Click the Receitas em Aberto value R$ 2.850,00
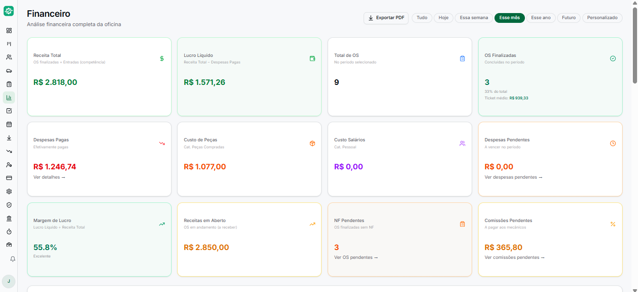 point(207,248)
